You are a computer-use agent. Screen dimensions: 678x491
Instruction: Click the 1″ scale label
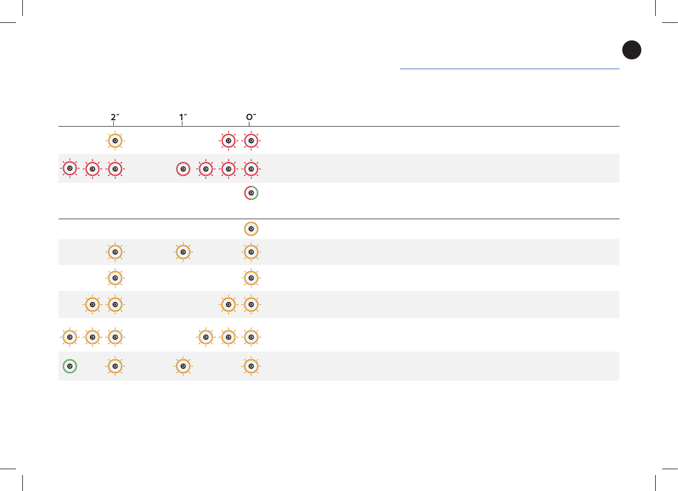(x=182, y=116)
